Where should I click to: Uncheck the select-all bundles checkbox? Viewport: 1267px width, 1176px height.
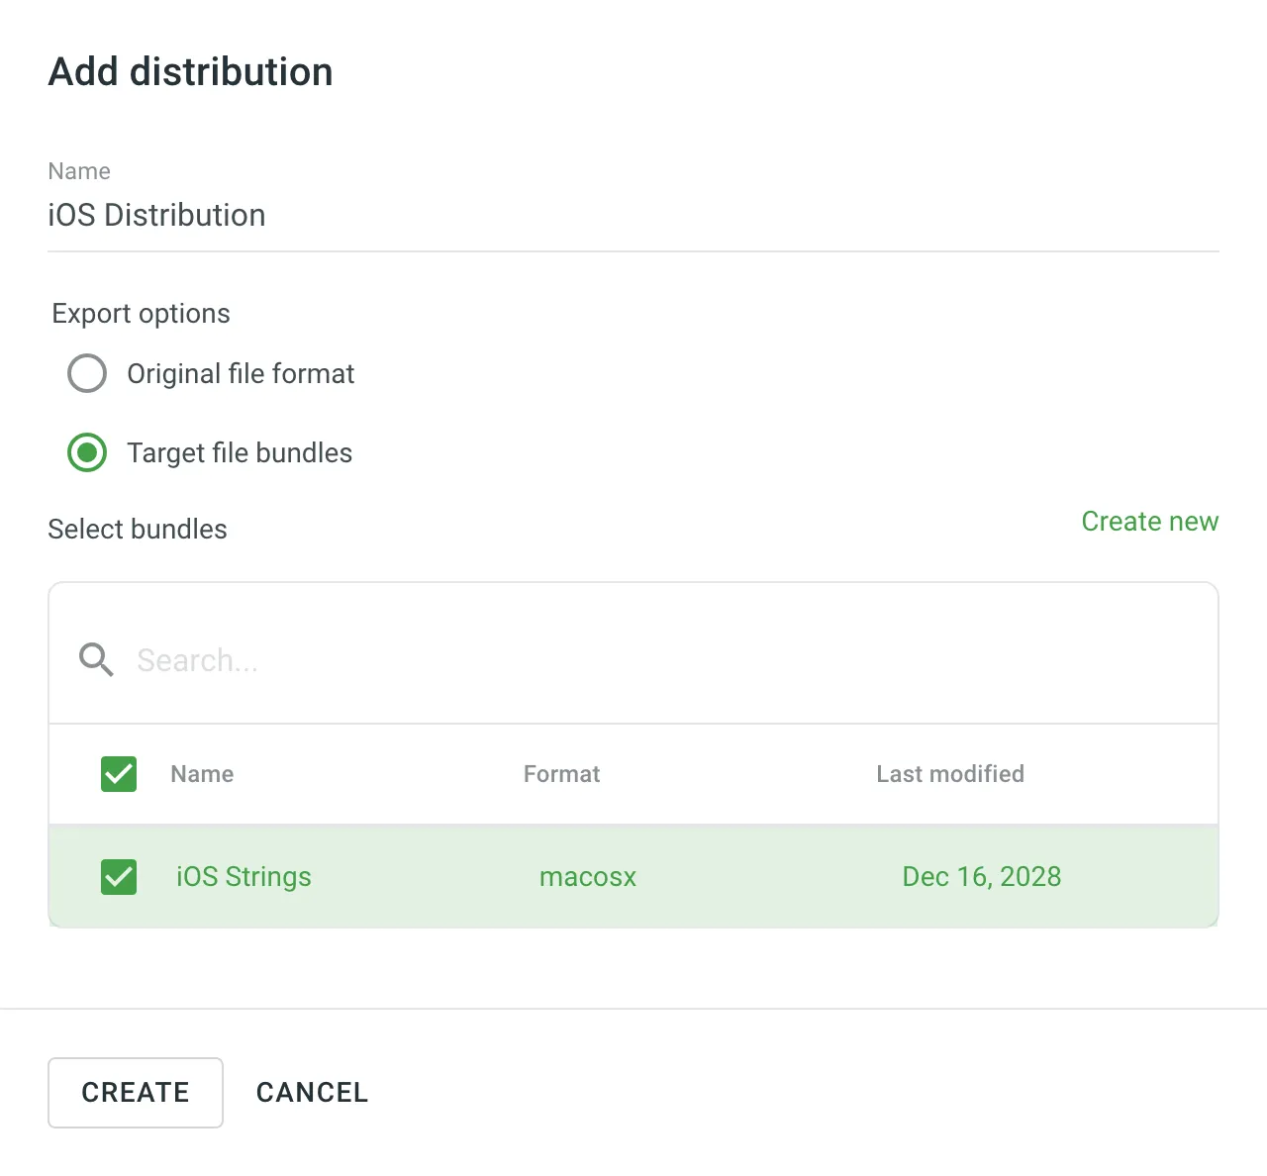118,773
